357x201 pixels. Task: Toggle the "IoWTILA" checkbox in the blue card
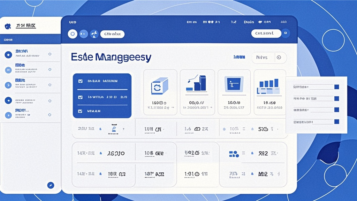[81, 97]
